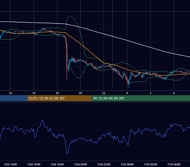Click the 7/25 00:00 label on oscillator axis
Image resolution: width=190 pixels, height=167 pixels.
127,164
